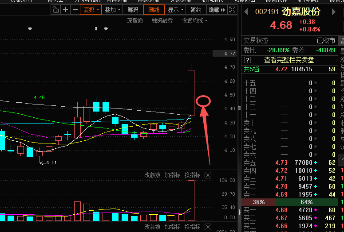Click 改参数 in volume panel

[152, 175]
